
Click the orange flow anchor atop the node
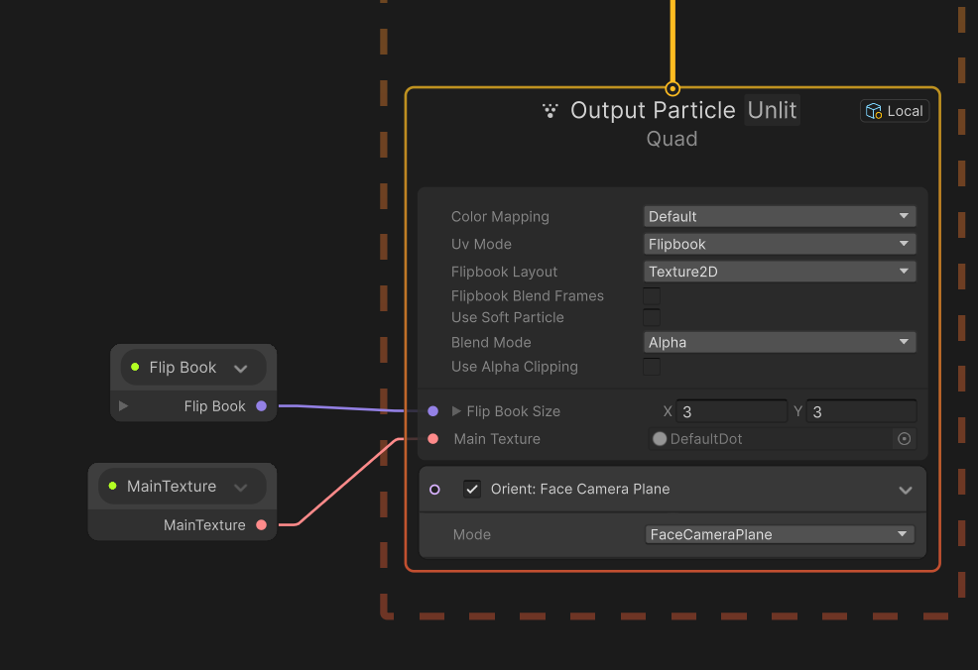point(672,87)
